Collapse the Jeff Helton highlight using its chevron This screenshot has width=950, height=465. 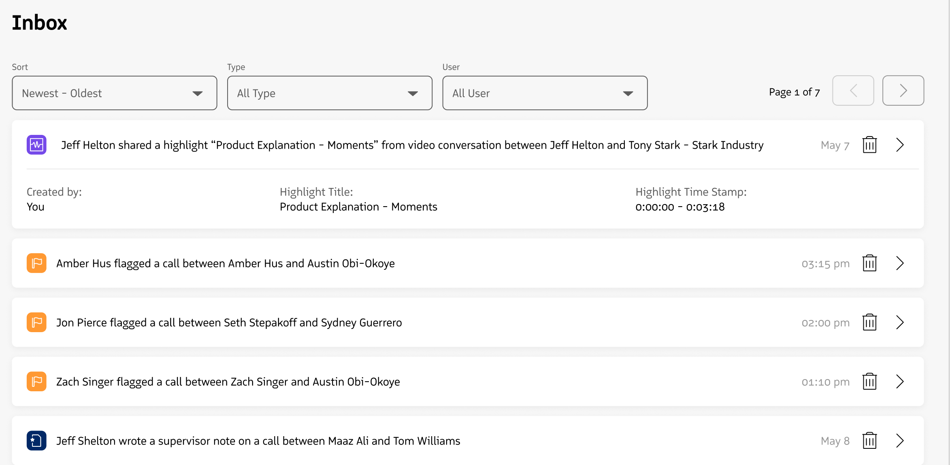pos(900,145)
